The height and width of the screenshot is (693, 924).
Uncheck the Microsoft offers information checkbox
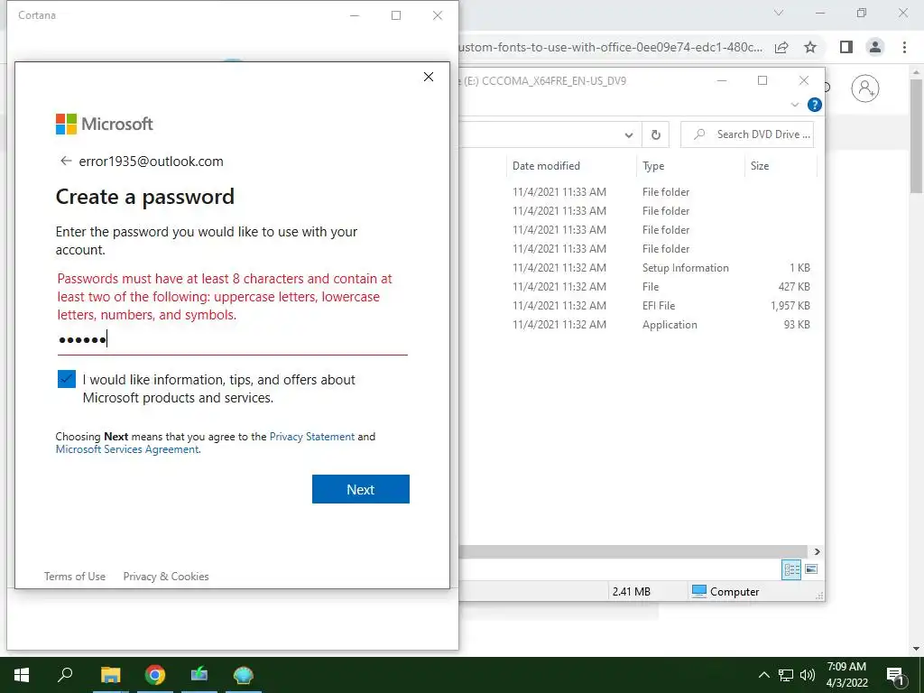click(67, 379)
